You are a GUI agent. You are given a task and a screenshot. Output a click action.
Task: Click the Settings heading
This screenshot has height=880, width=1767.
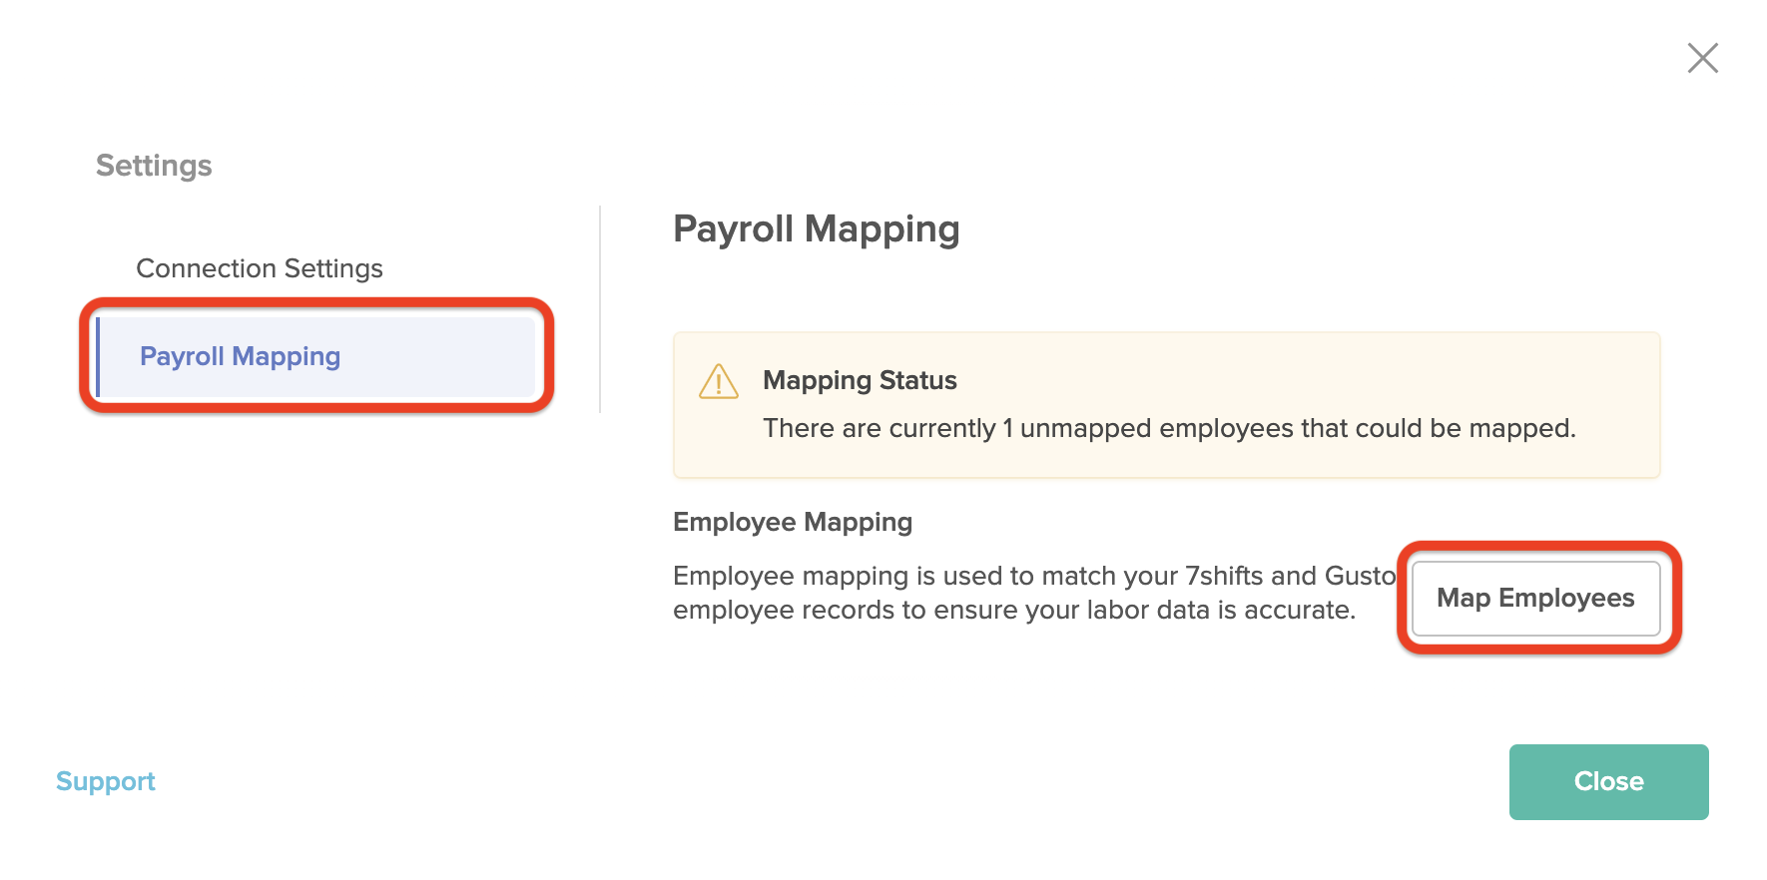[154, 166]
